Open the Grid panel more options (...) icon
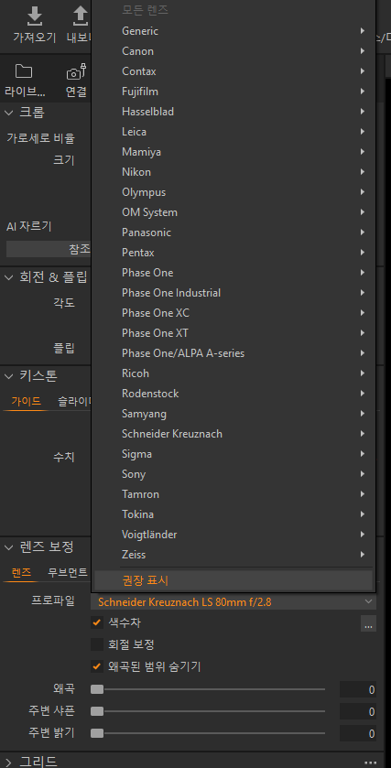 coord(372,763)
